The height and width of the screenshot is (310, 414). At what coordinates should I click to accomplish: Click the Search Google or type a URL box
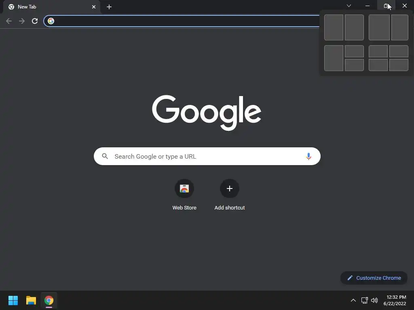[207, 156]
